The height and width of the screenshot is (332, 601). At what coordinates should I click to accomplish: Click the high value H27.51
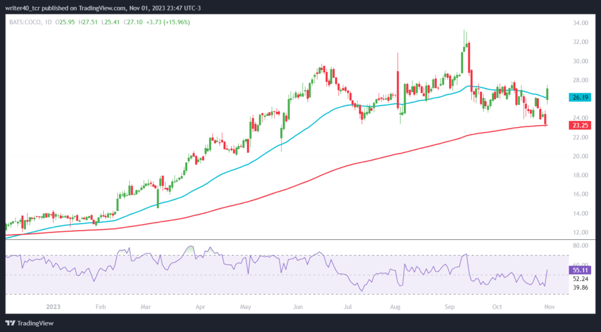(x=88, y=22)
